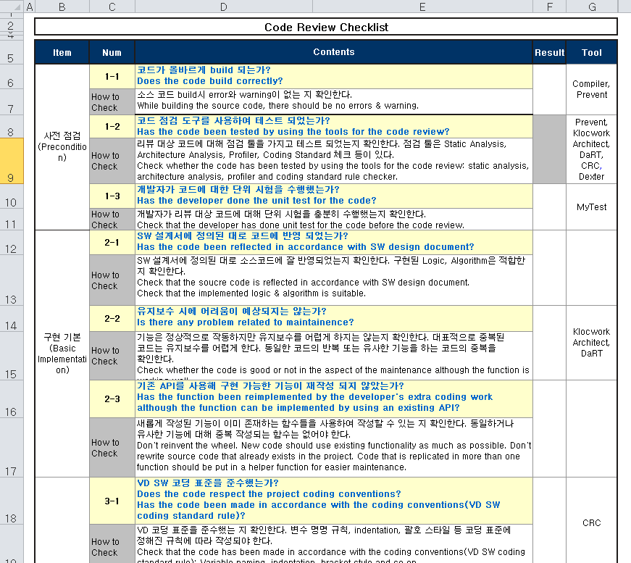Select the Result header cell
The height and width of the screenshot is (563, 631).
click(549, 52)
